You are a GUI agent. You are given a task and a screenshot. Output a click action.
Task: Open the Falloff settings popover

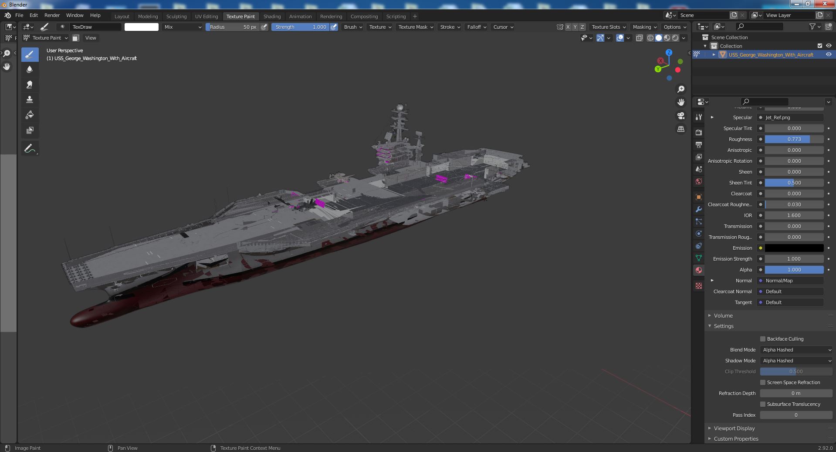click(477, 27)
